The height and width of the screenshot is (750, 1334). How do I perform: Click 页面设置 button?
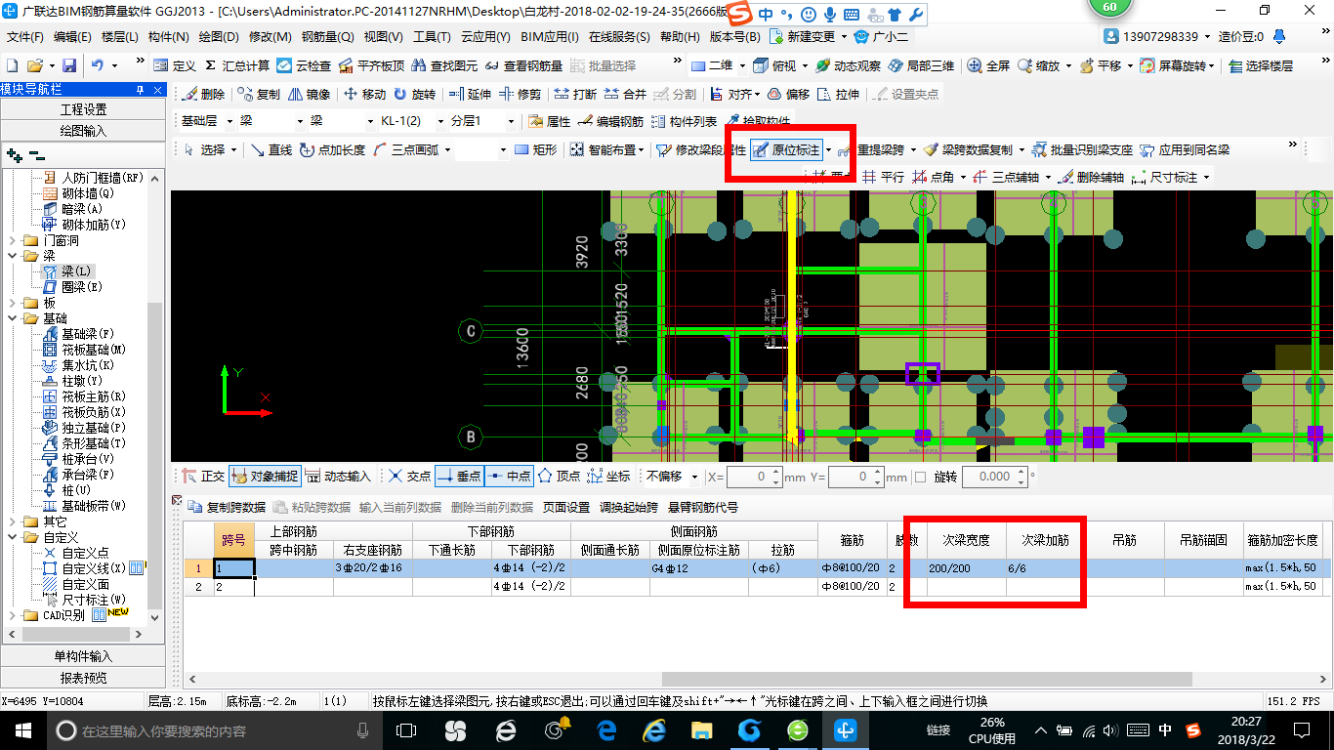[566, 508]
